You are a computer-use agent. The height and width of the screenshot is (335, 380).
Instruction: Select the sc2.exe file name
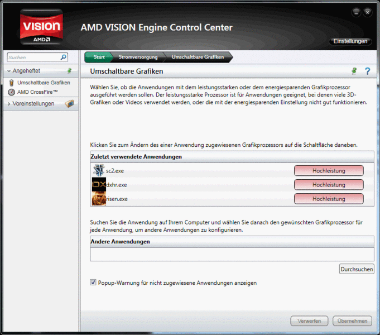tap(115, 171)
